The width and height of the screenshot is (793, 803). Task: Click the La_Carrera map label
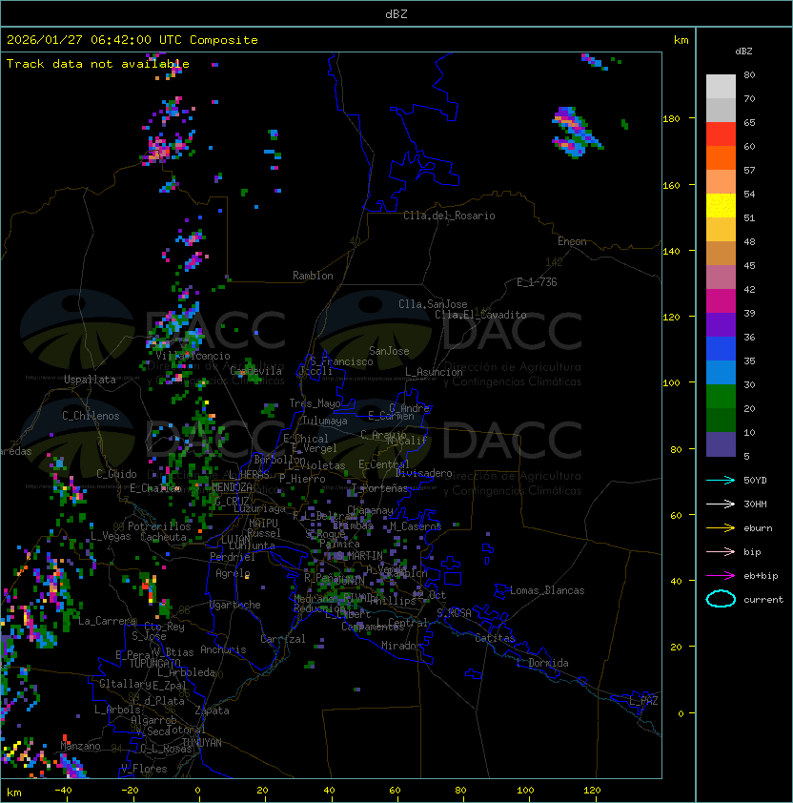point(107,621)
